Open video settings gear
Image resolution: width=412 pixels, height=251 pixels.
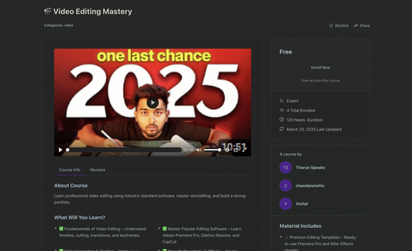[227, 150]
